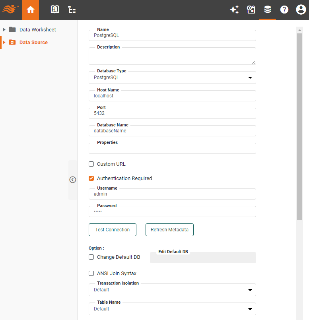This screenshot has width=309, height=320.
Task: Select the hierarchy tree icon in the toolbar
Action: 72,9
